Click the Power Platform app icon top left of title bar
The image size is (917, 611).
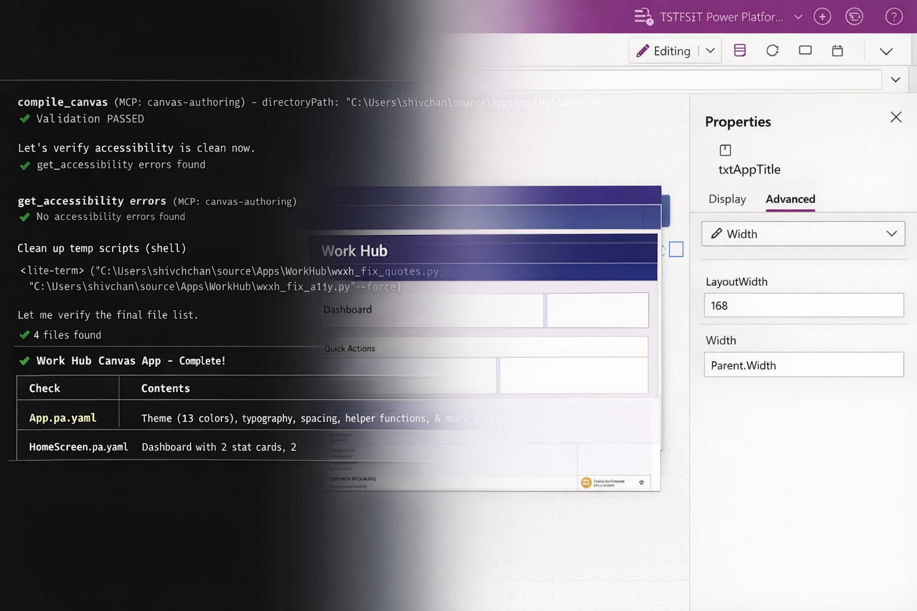[644, 16]
